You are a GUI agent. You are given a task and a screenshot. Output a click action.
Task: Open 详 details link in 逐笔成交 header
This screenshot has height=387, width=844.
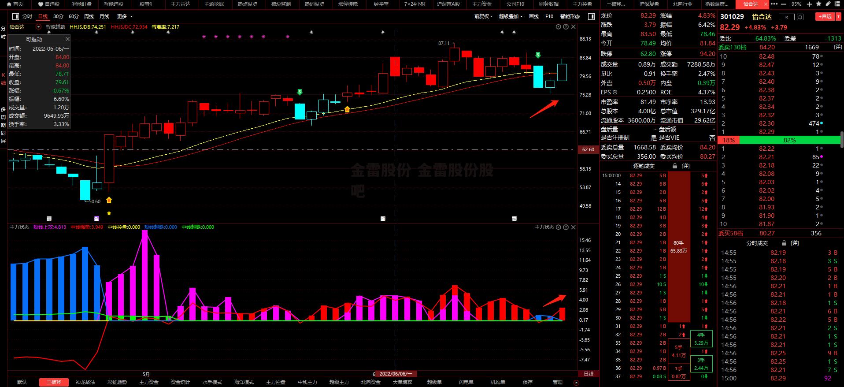click(685, 166)
